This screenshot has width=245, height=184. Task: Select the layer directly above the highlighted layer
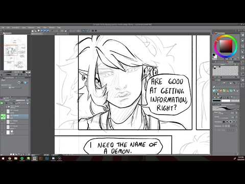(x=17, y=111)
